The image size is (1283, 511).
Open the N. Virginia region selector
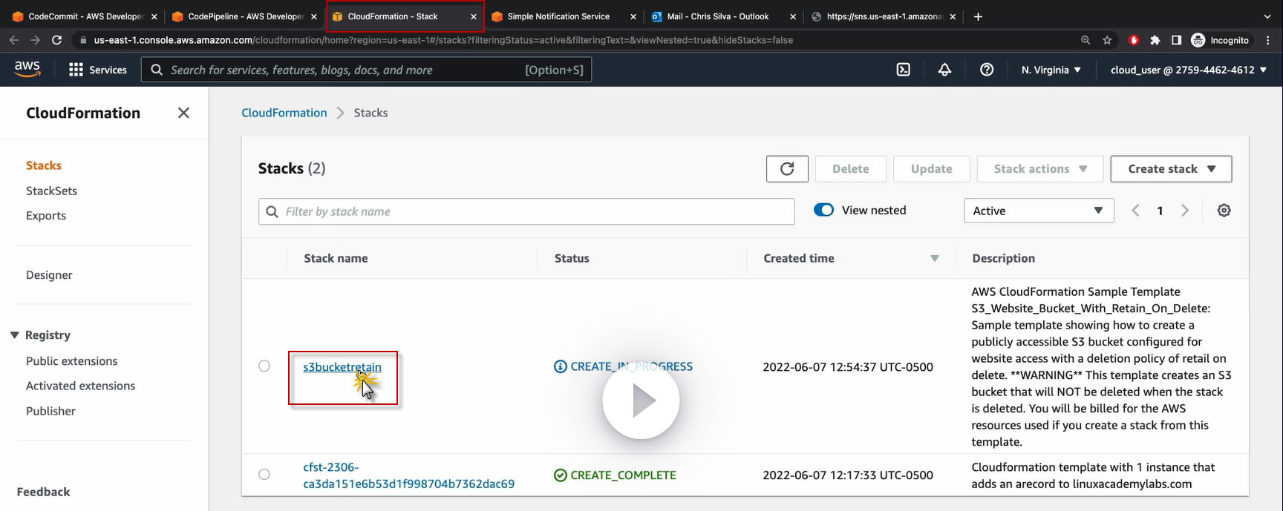[x=1051, y=70]
